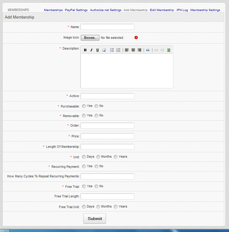The image size is (229, 232).
Task: Toggle bold formatting in description editor
Action: pyautogui.click(x=85, y=50)
